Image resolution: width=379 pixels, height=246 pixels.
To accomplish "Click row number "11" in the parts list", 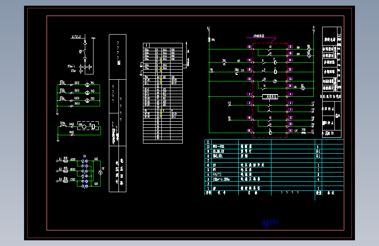I will (208, 142).
